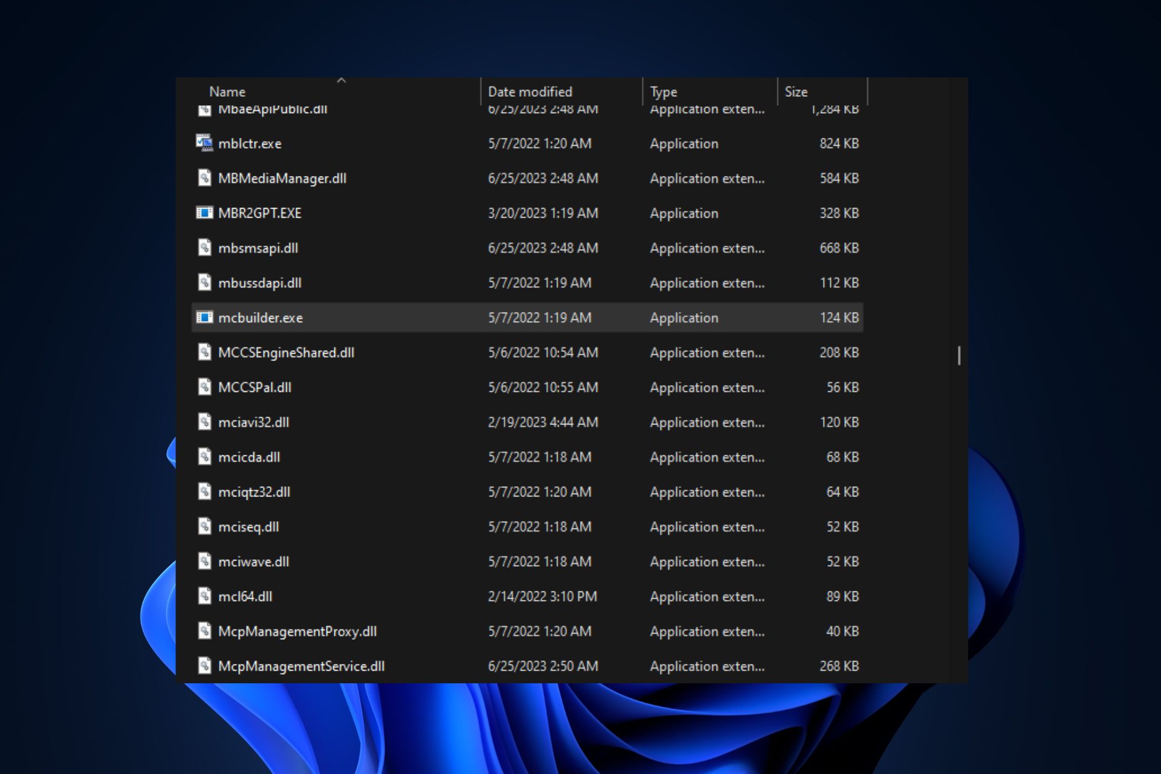Sort files by the Size column header
This screenshot has width=1161, height=774.
796,92
